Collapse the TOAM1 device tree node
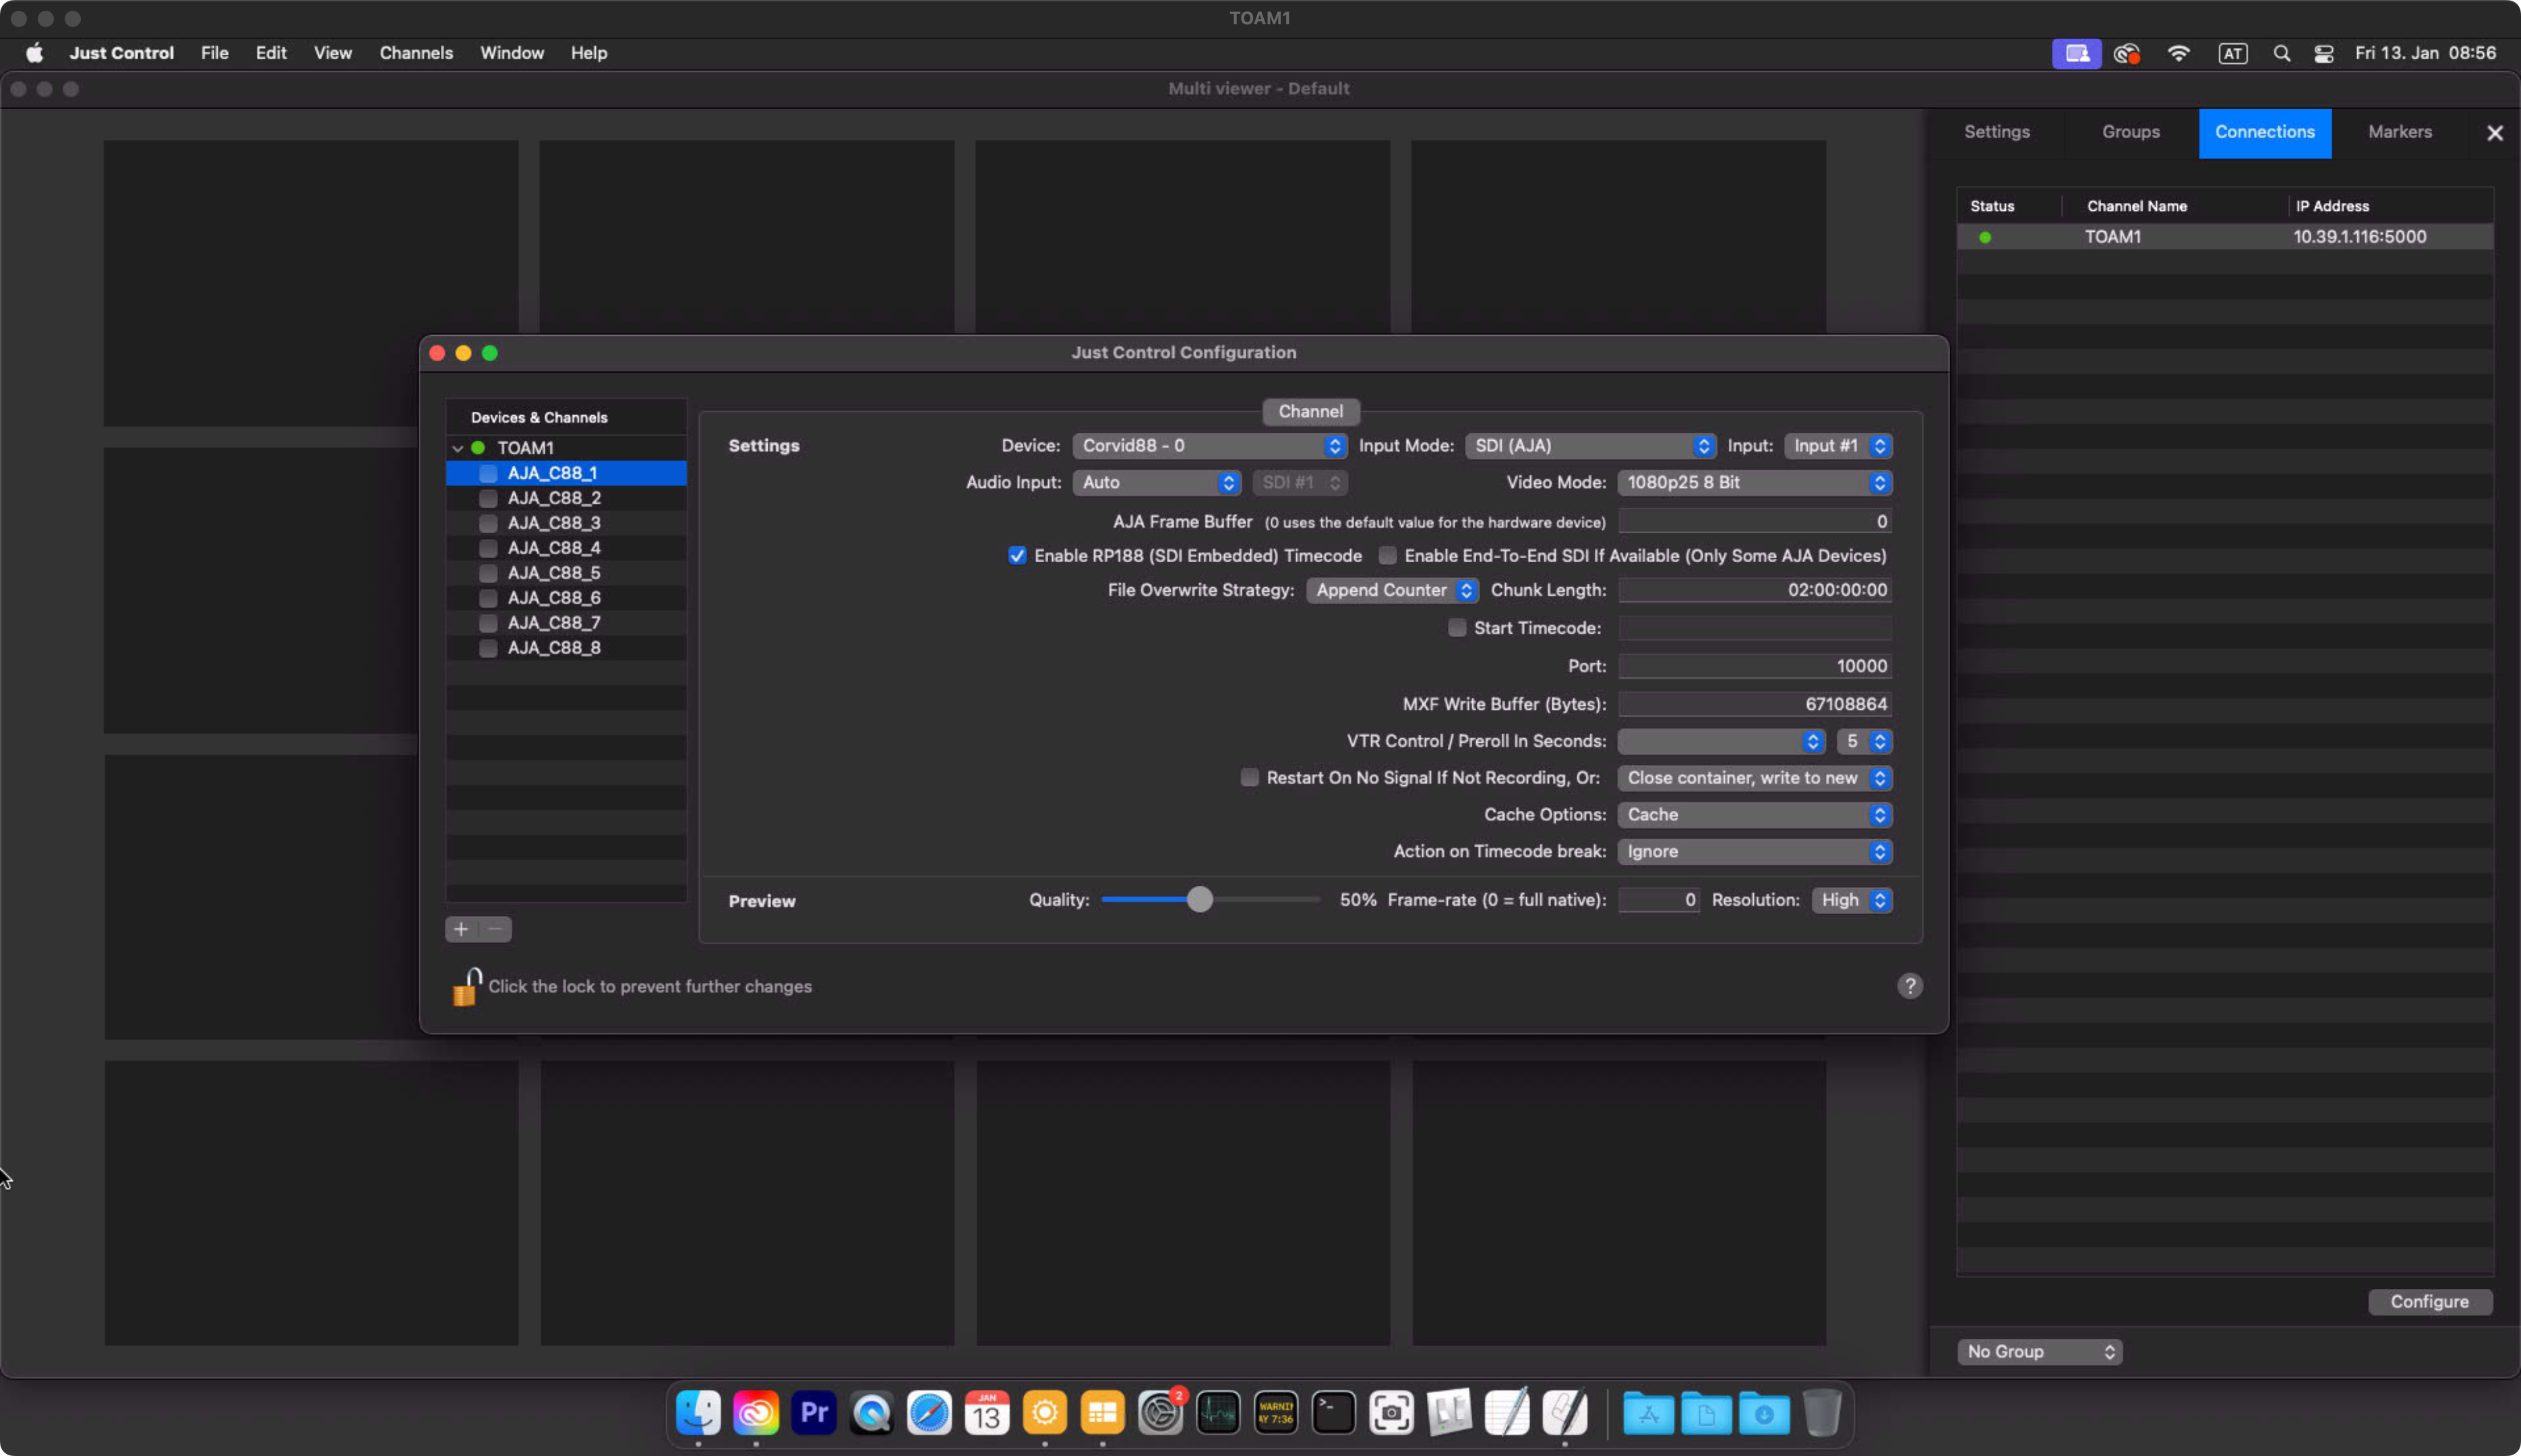The height and width of the screenshot is (1456, 2521). 457,449
